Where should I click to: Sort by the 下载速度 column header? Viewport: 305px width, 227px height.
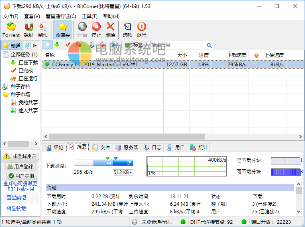[230, 55]
